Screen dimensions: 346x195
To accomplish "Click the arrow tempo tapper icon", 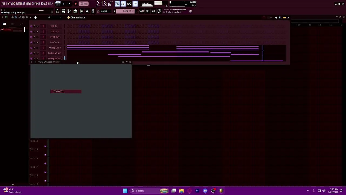I will click(87, 11).
